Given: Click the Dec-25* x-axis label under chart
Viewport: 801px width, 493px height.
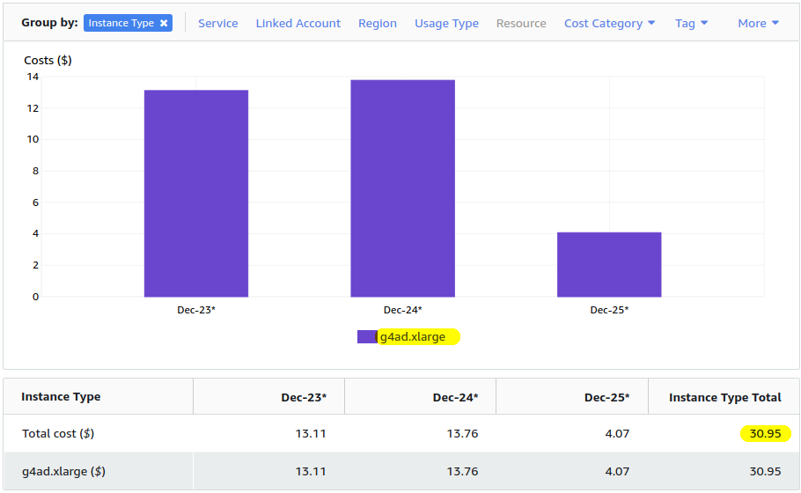Looking at the screenshot, I should 609,310.
